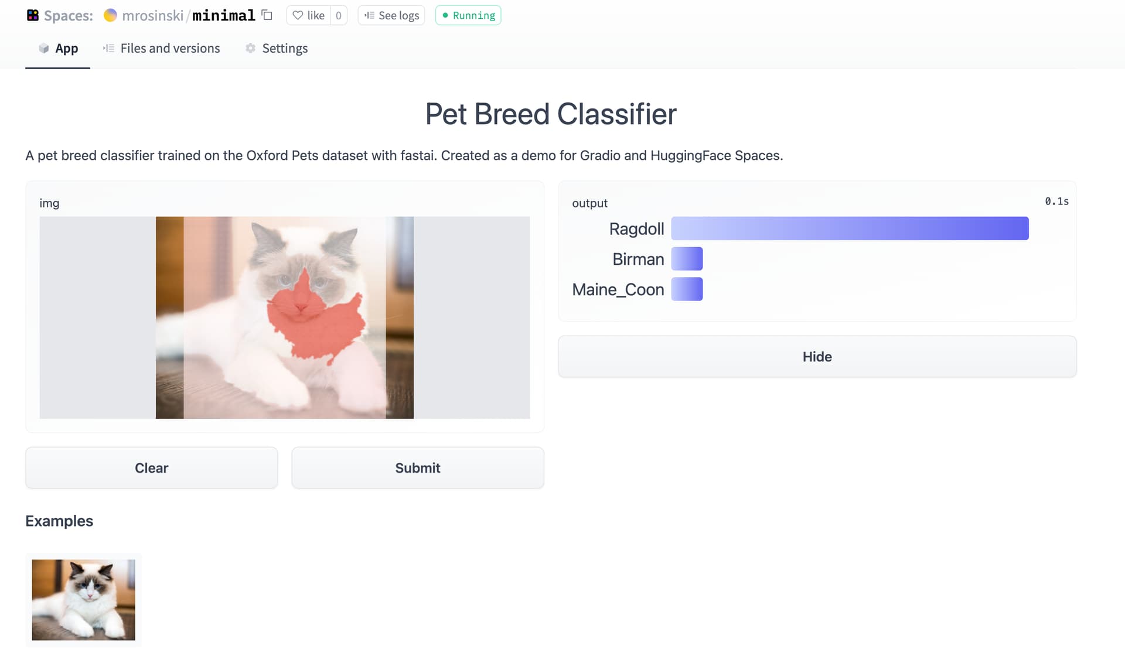Image resolution: width=1125 pixels, height=659 pixels.
Task: Click the Hugging Face Spaces logo icon
Action: [x=33, y=15]
